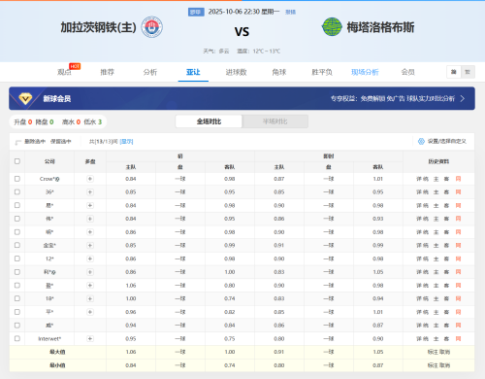
Task: Open the 观点 tab
Action: coord(64,72)
